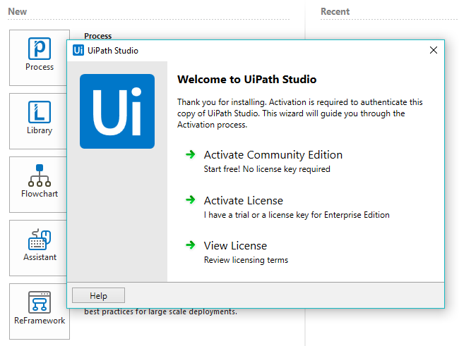Screen dimensions: 459x346
Task: Click green arrow beside Activate Community Edition
Action: (190, 155)
